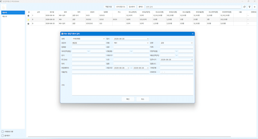This screenshot has width=258, height=139.
Task: Click the 거래은행 field in the dialog
Action: coord(176,68)
